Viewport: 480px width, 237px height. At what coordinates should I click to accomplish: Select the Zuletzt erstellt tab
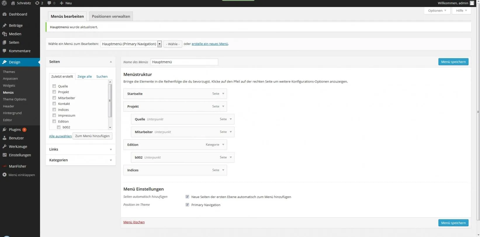[62, 76]
